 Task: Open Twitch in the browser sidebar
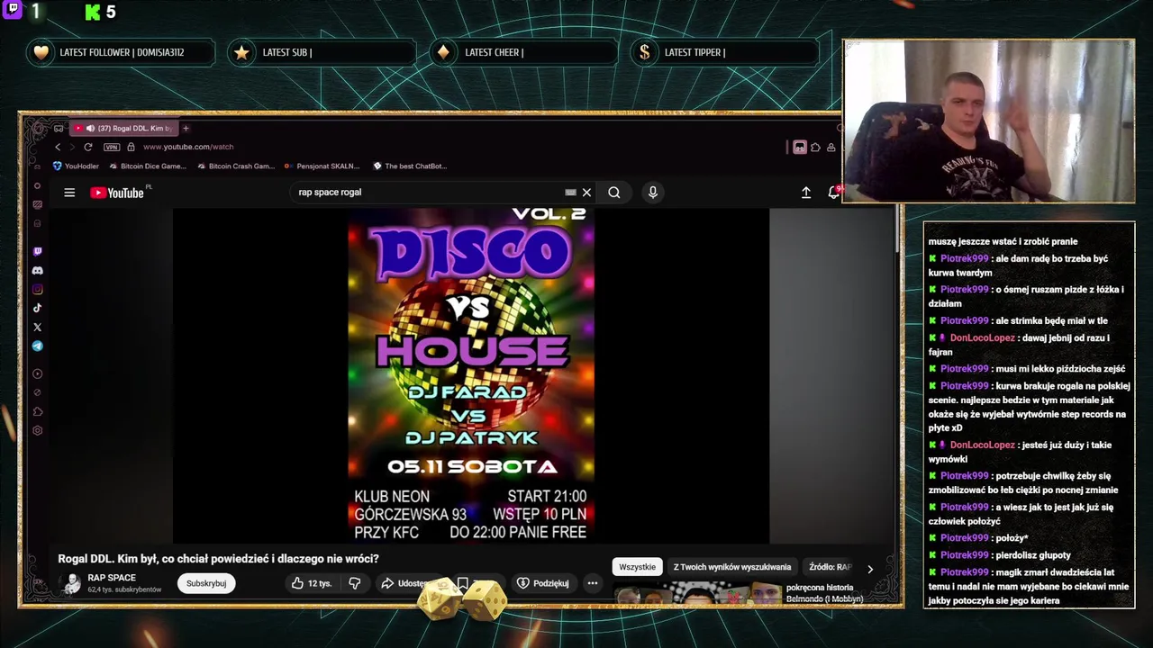(37, 252)
